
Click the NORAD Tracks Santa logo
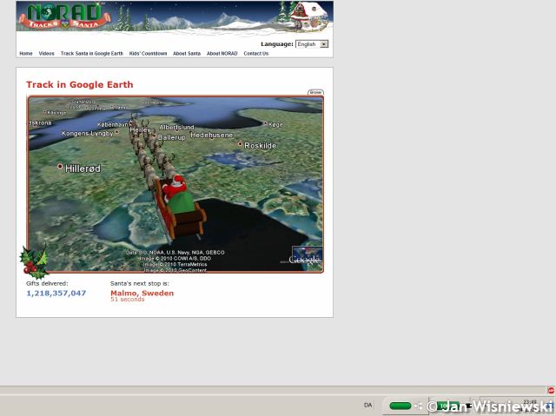tap(64, 17)
